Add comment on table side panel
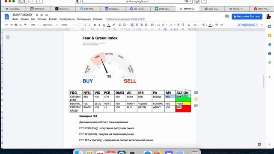Image resolution: width=274 pixels, height=154 pixels. 196,92
